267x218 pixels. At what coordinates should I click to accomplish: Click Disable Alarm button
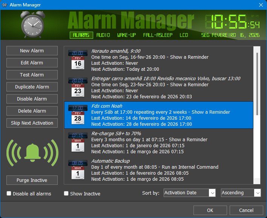click(x=32, y=99)
